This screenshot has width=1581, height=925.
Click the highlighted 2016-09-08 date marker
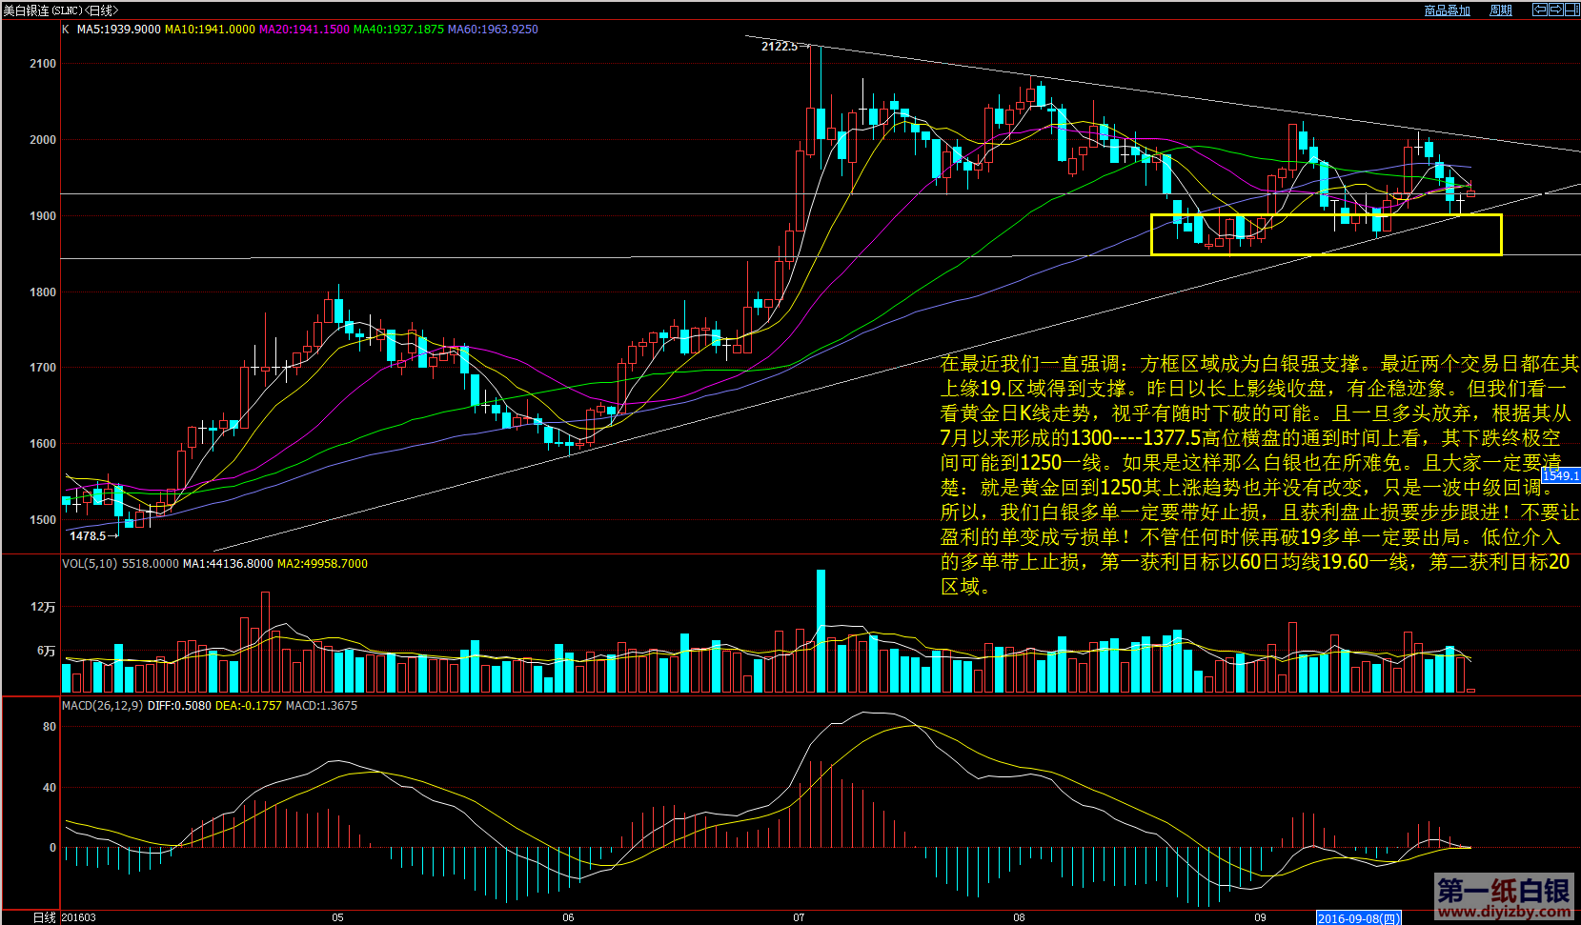click(1358, 918)
